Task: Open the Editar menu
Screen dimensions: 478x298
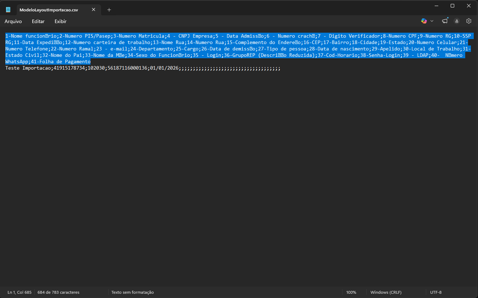Action: pos(38,21)
